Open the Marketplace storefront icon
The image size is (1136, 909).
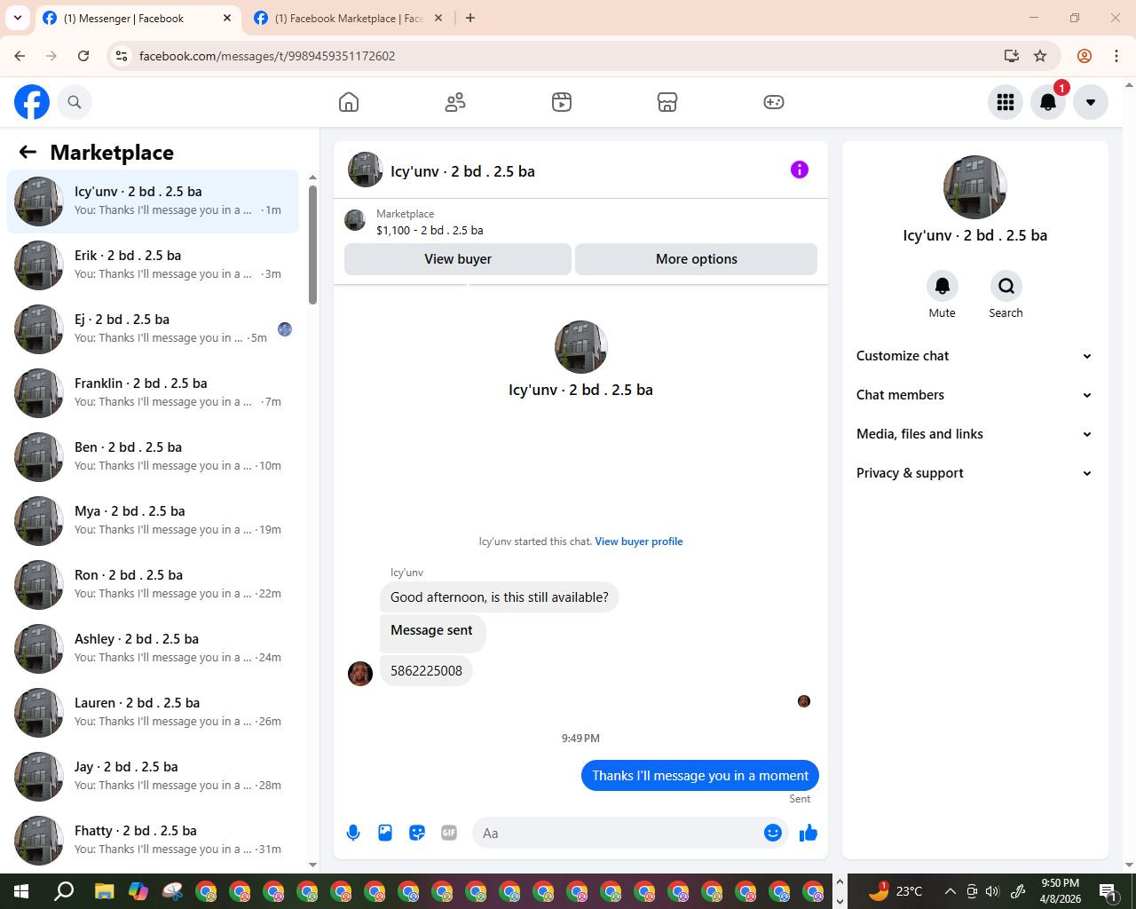click(x=667, y=102)
